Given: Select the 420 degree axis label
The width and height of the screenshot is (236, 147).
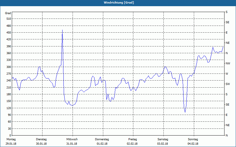Looking at the screenshot, I should pyautogui.click(x=9, y=39).
